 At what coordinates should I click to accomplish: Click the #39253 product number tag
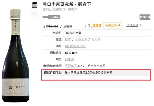(x=145, y=17)
